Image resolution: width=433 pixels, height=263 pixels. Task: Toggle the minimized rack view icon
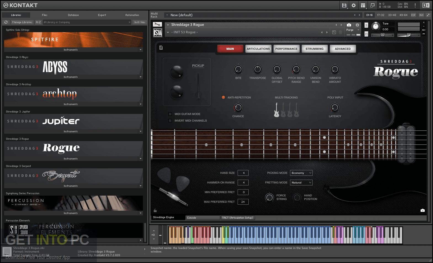pos(372,5)
